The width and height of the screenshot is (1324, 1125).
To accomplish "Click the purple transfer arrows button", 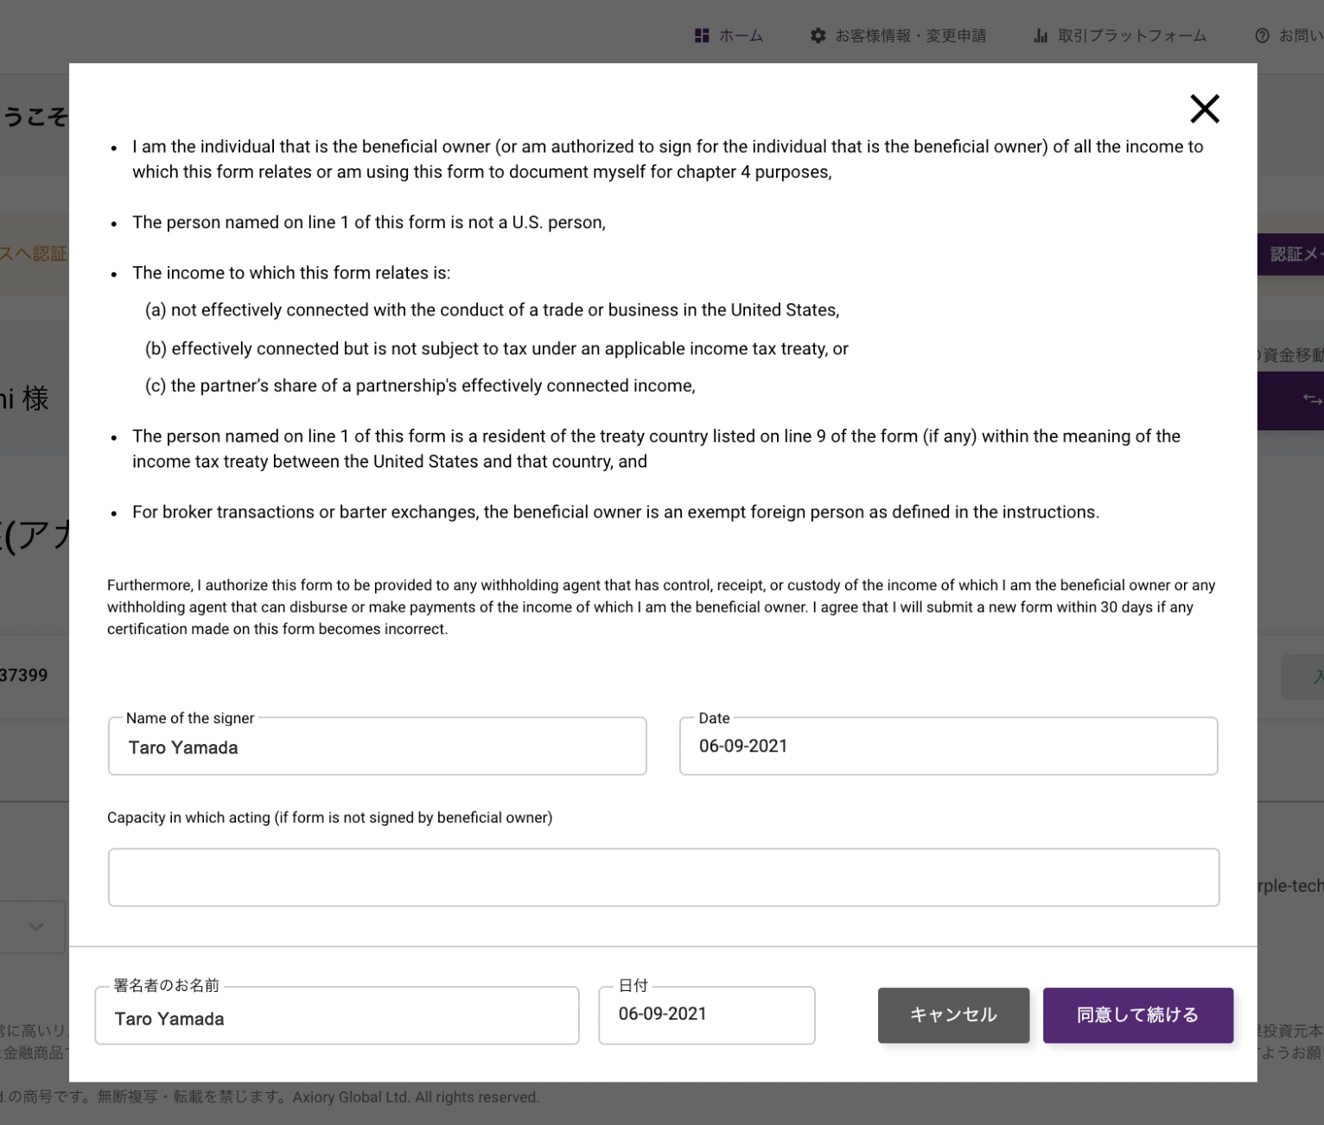I will tap(1290, 400).
